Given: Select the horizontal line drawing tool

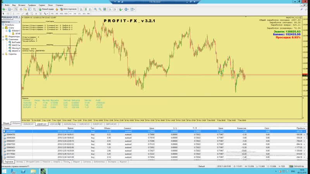Looking at the screenshot, I should click(x=18, y=14).
